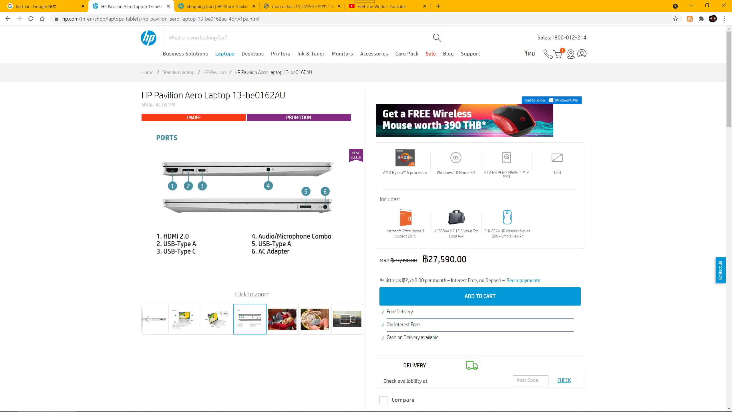Click the HP Wireless Mouse 200 icon
The width and height of the screenshot is (732, 412).
[507, 217]
